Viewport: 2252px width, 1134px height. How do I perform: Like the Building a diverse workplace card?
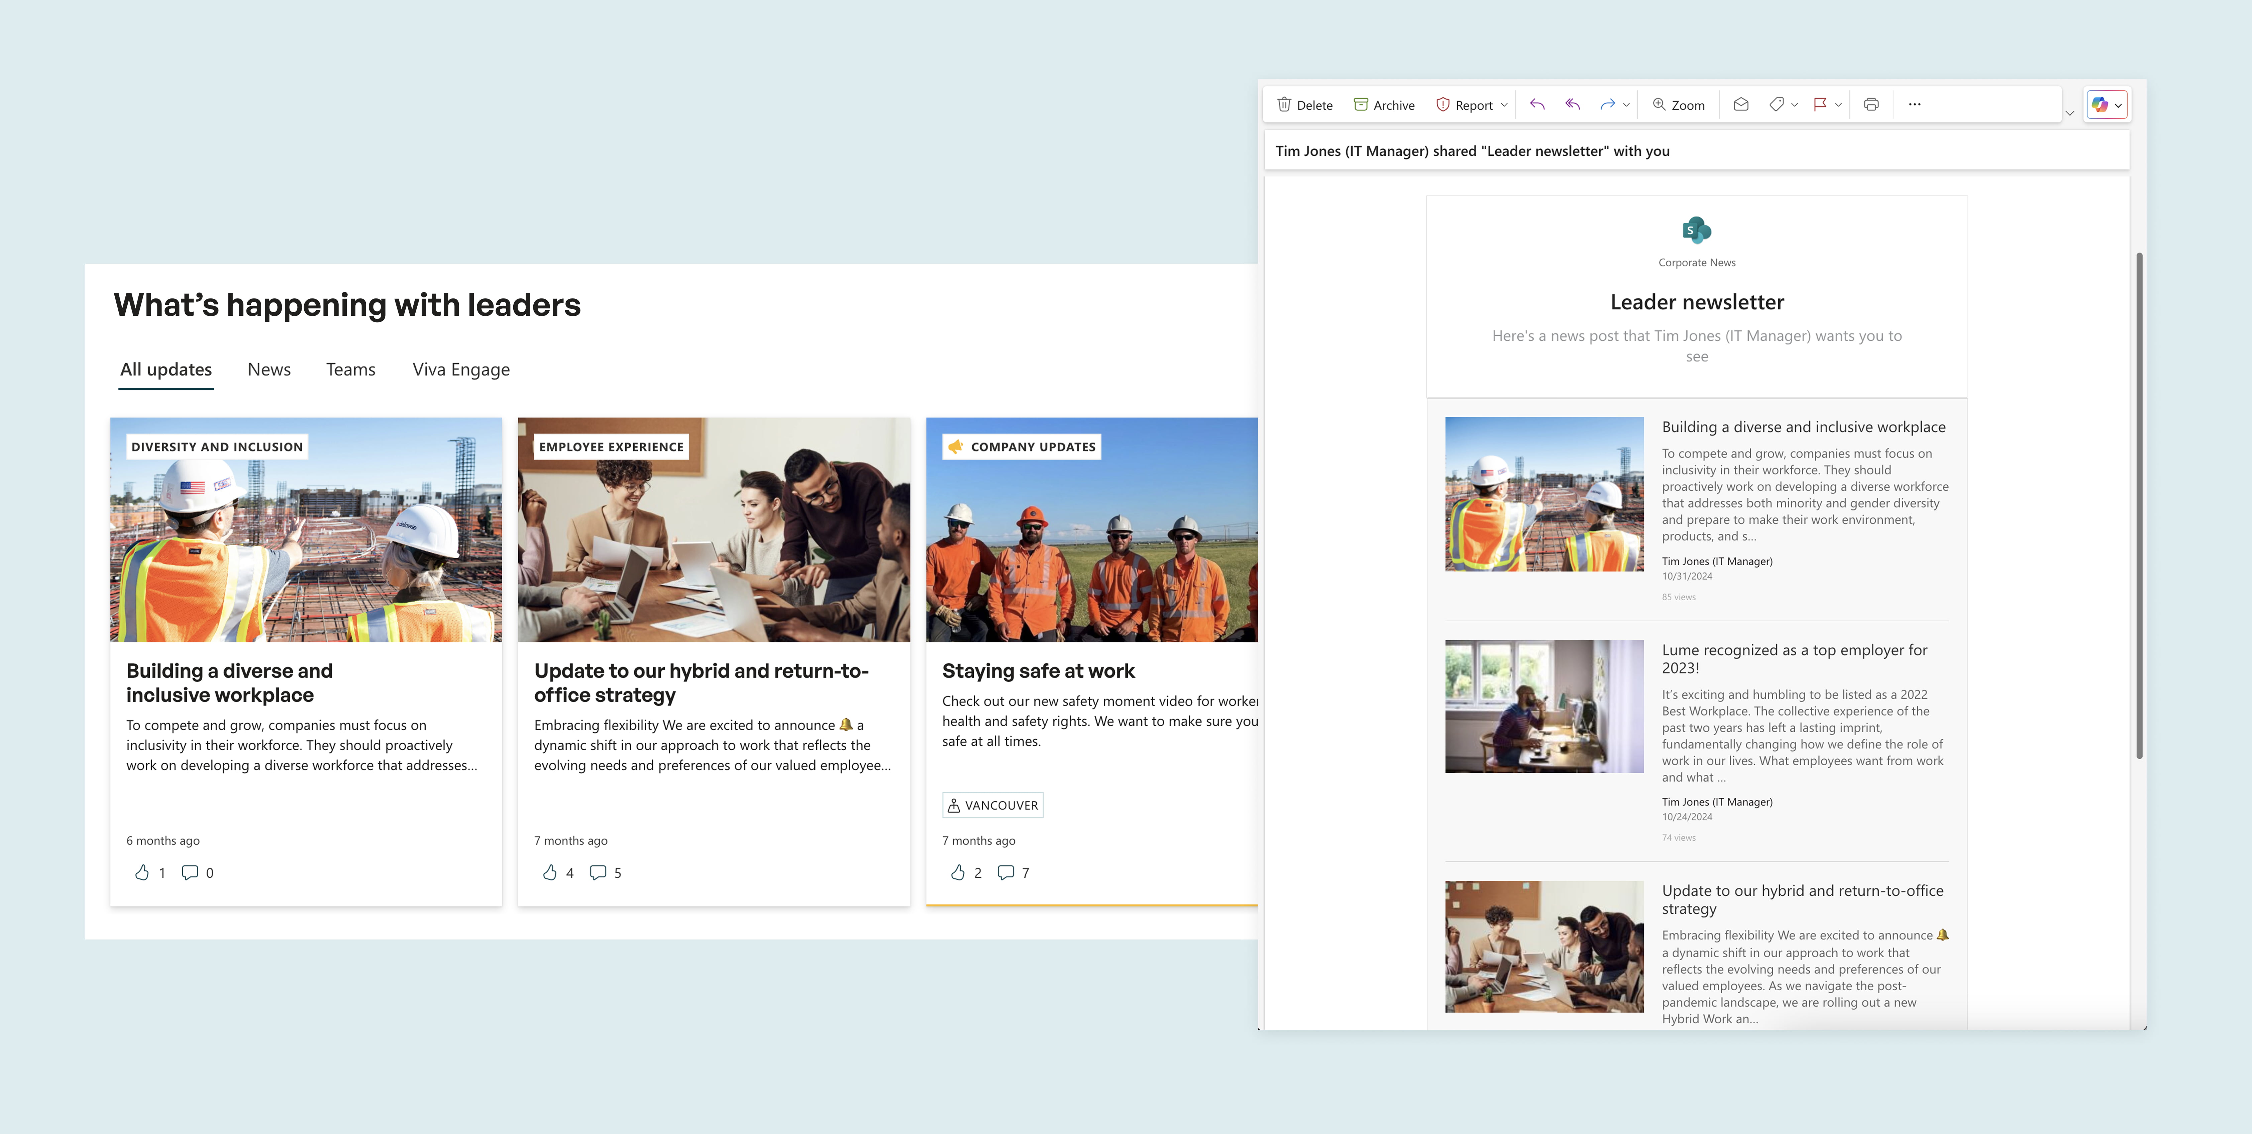[x=142, y=872]
